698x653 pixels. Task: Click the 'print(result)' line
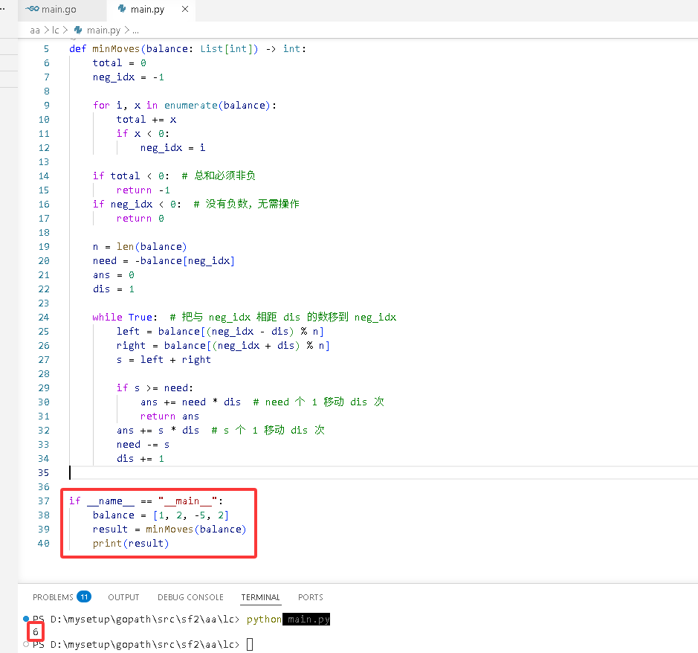pyautogui.click(x=131, y=544)
